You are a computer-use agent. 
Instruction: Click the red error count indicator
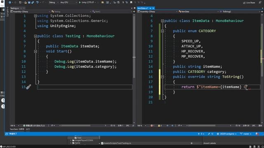(x=152, y=125)
